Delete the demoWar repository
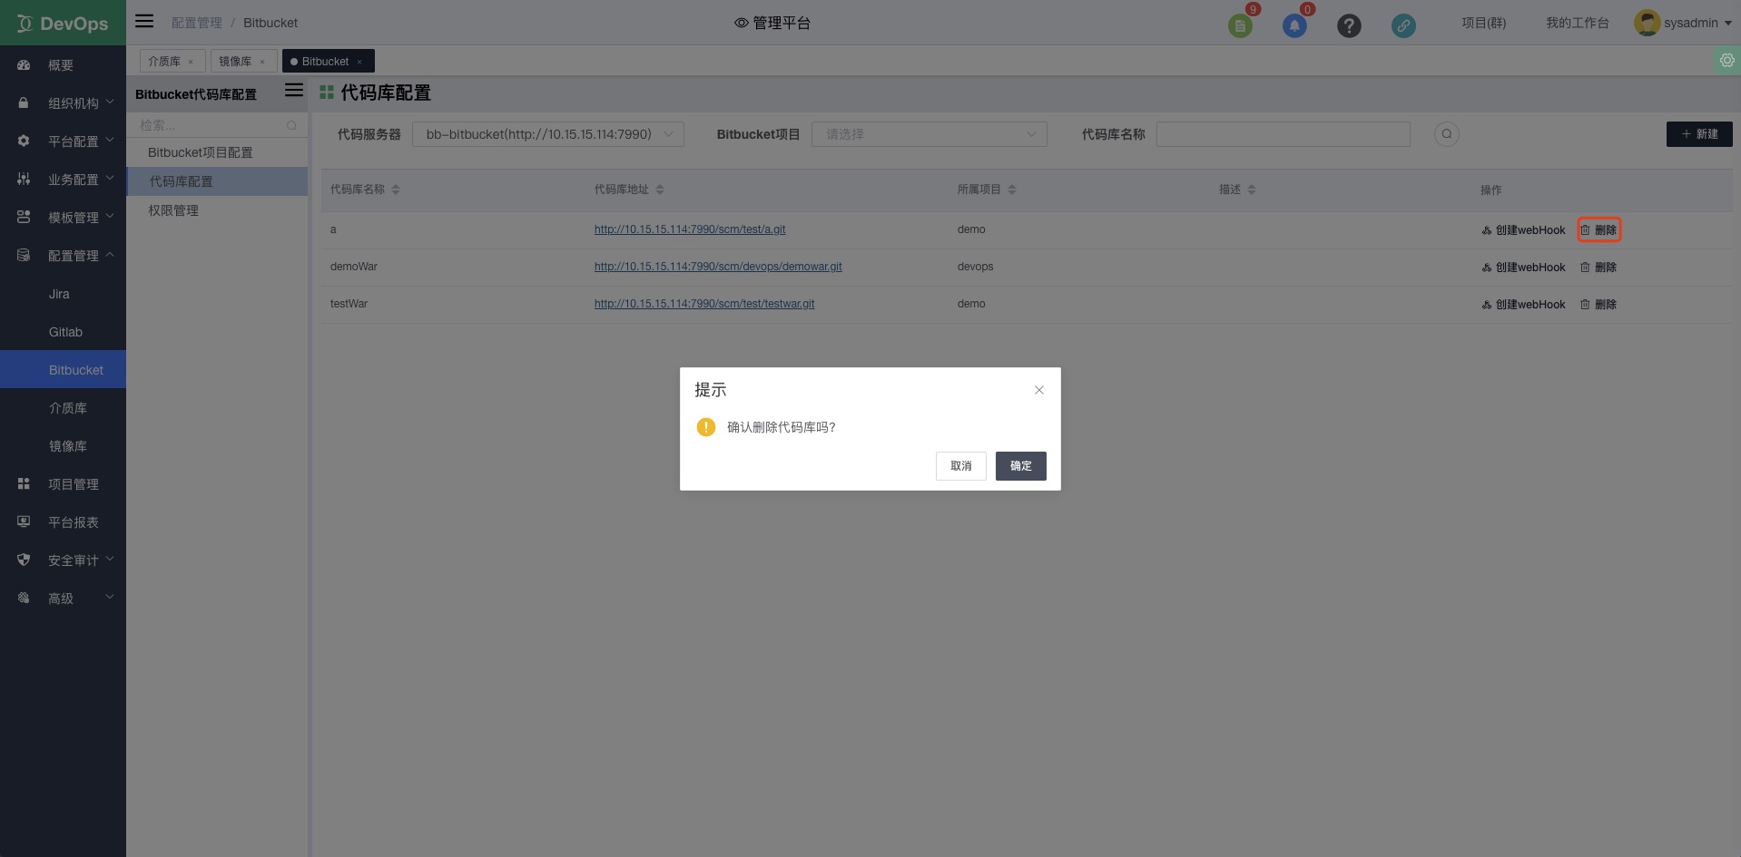The image size is (1741, 857). point(1598,268)
